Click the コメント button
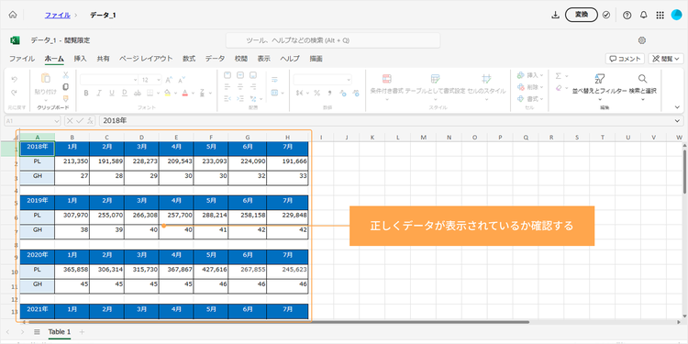This screenshot has height=344, width=688. tap(625, 59)
